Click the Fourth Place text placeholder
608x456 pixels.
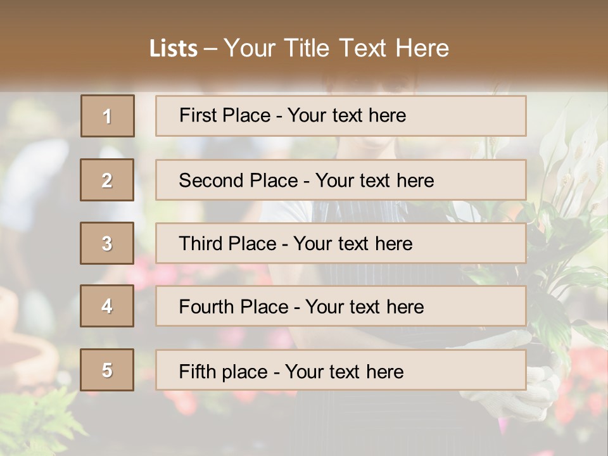click(341, 306)
